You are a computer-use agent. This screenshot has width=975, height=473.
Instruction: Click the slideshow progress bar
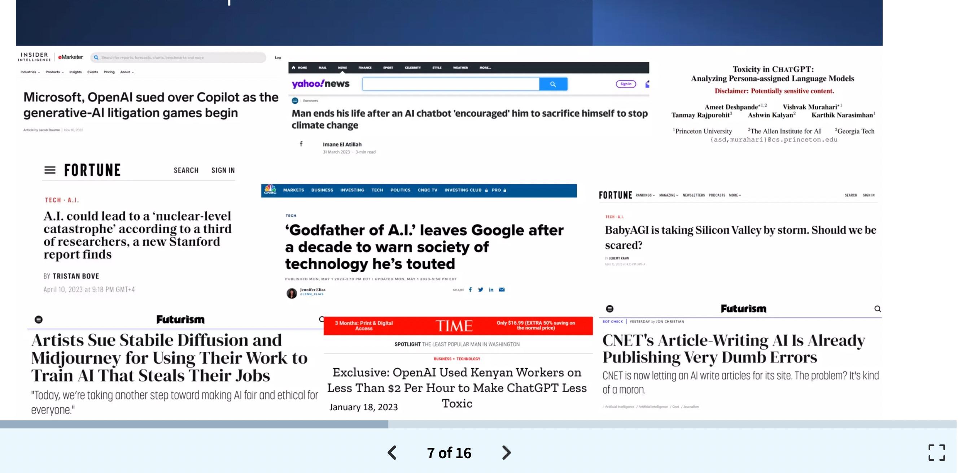pos(478,424)
